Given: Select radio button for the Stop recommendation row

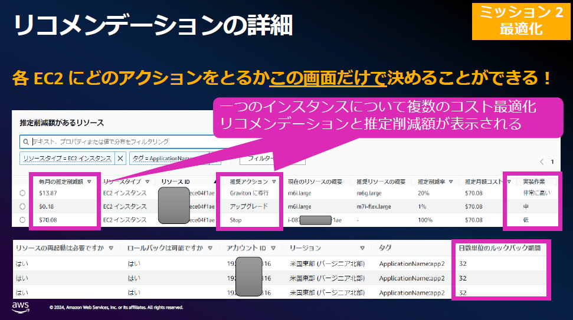Looking at the screenshot, I should (x=22, y=220).
